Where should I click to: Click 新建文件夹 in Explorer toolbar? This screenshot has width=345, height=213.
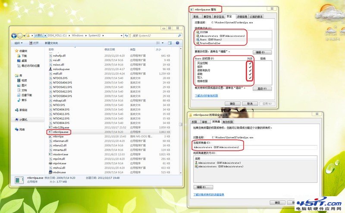[51, 43]
